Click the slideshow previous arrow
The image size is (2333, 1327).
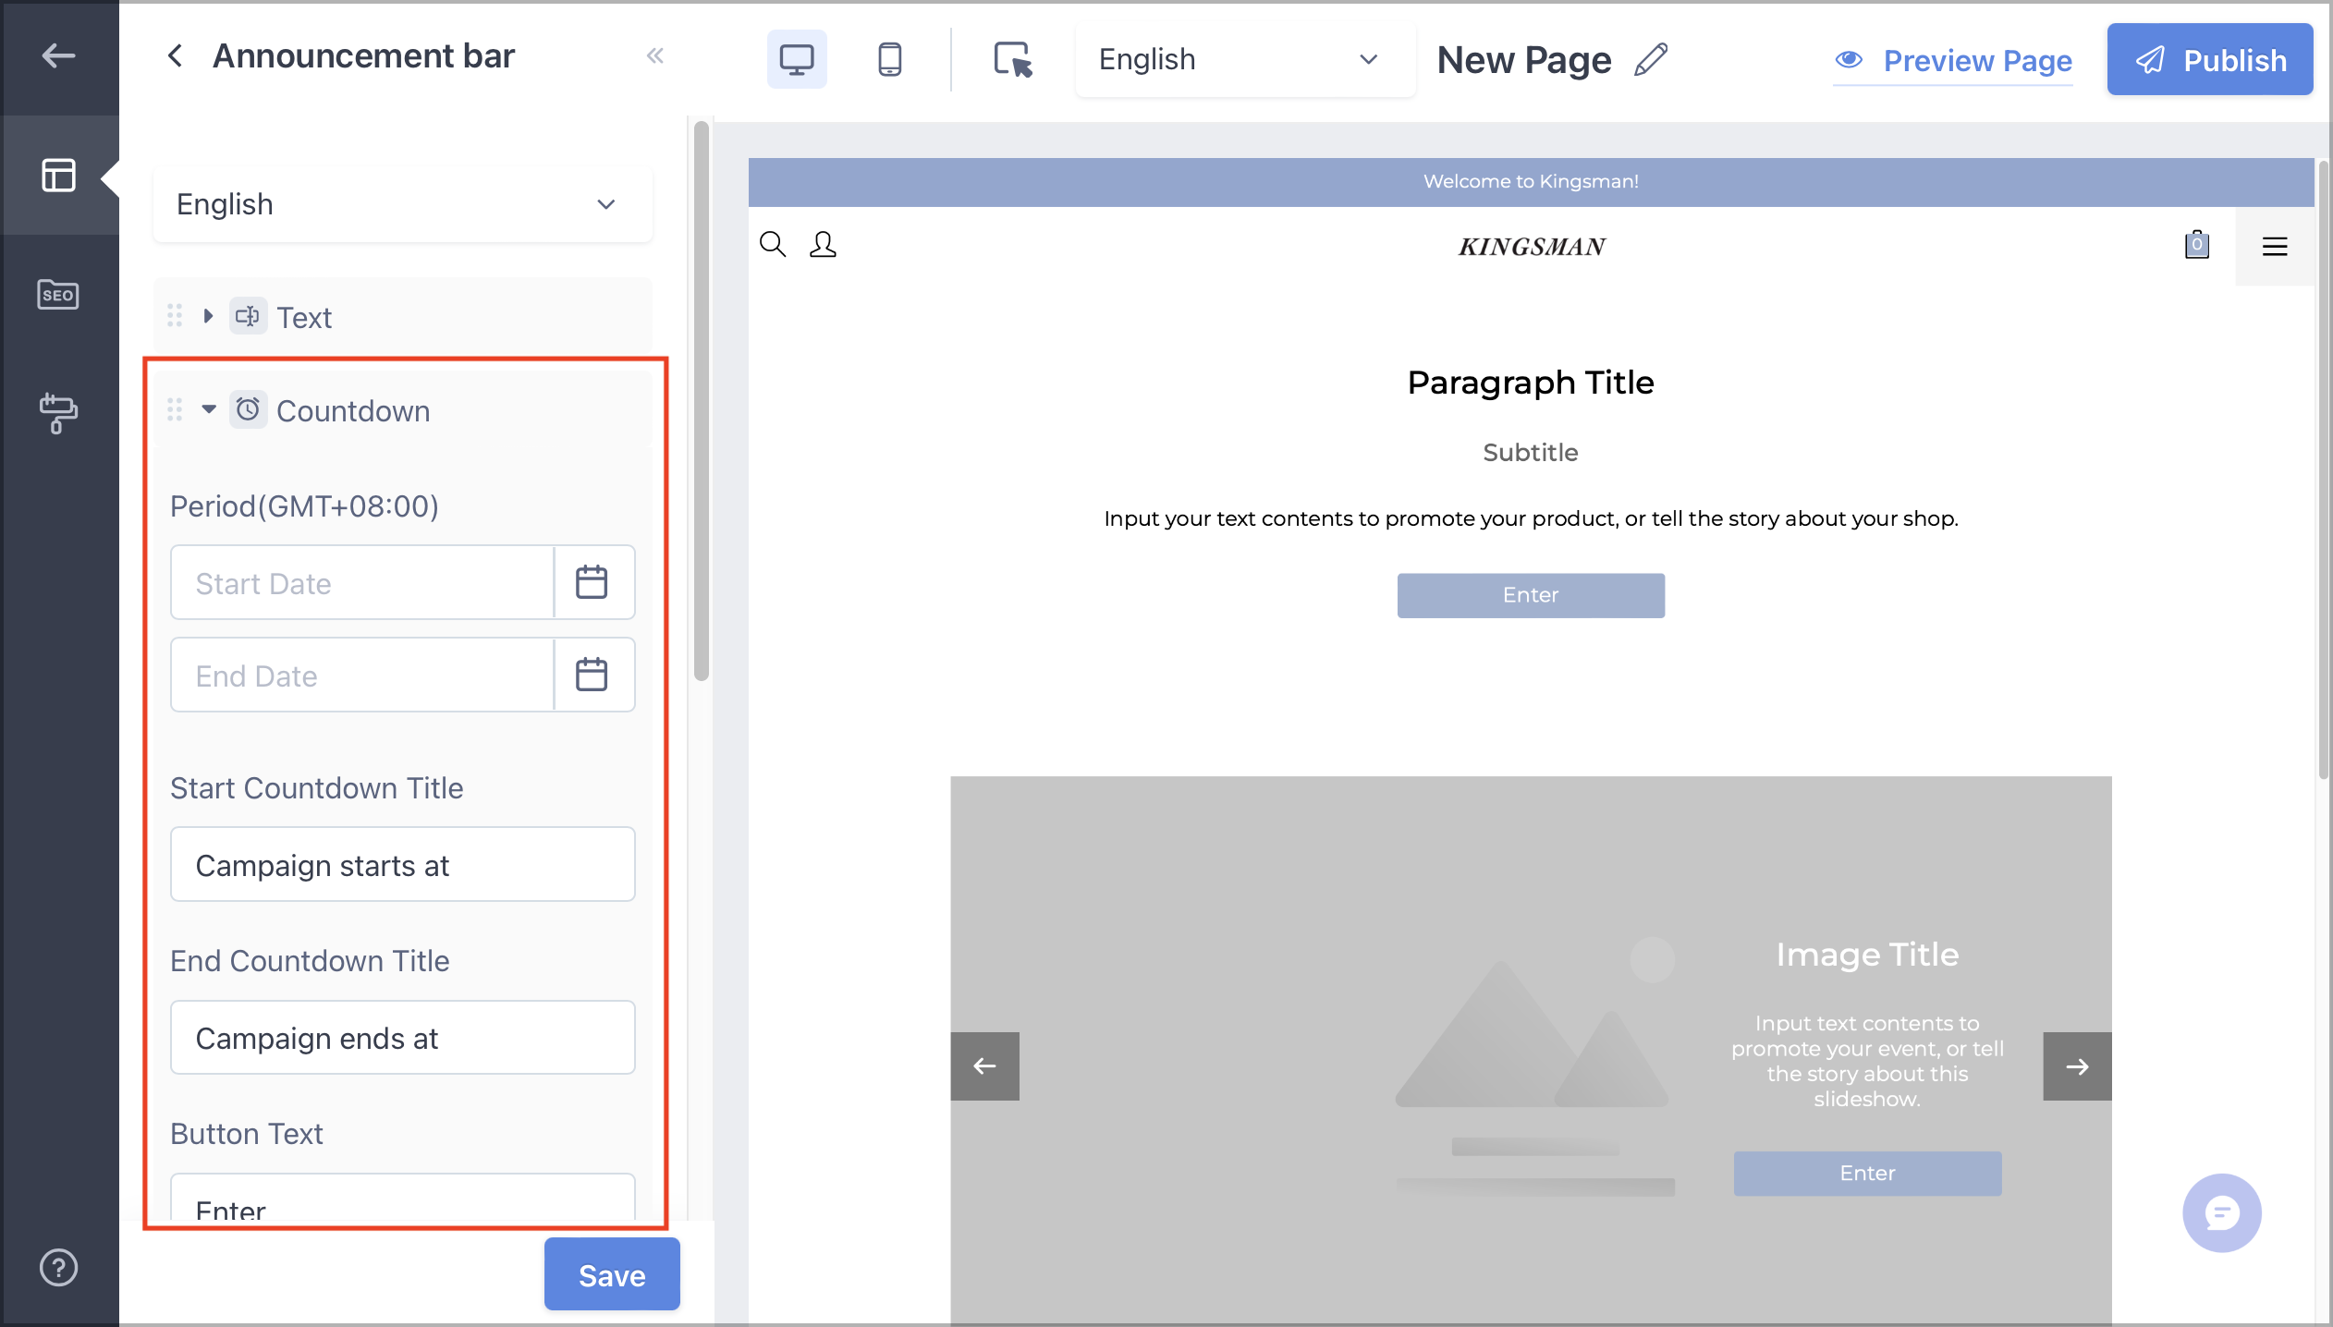(x=984, y=1066)
